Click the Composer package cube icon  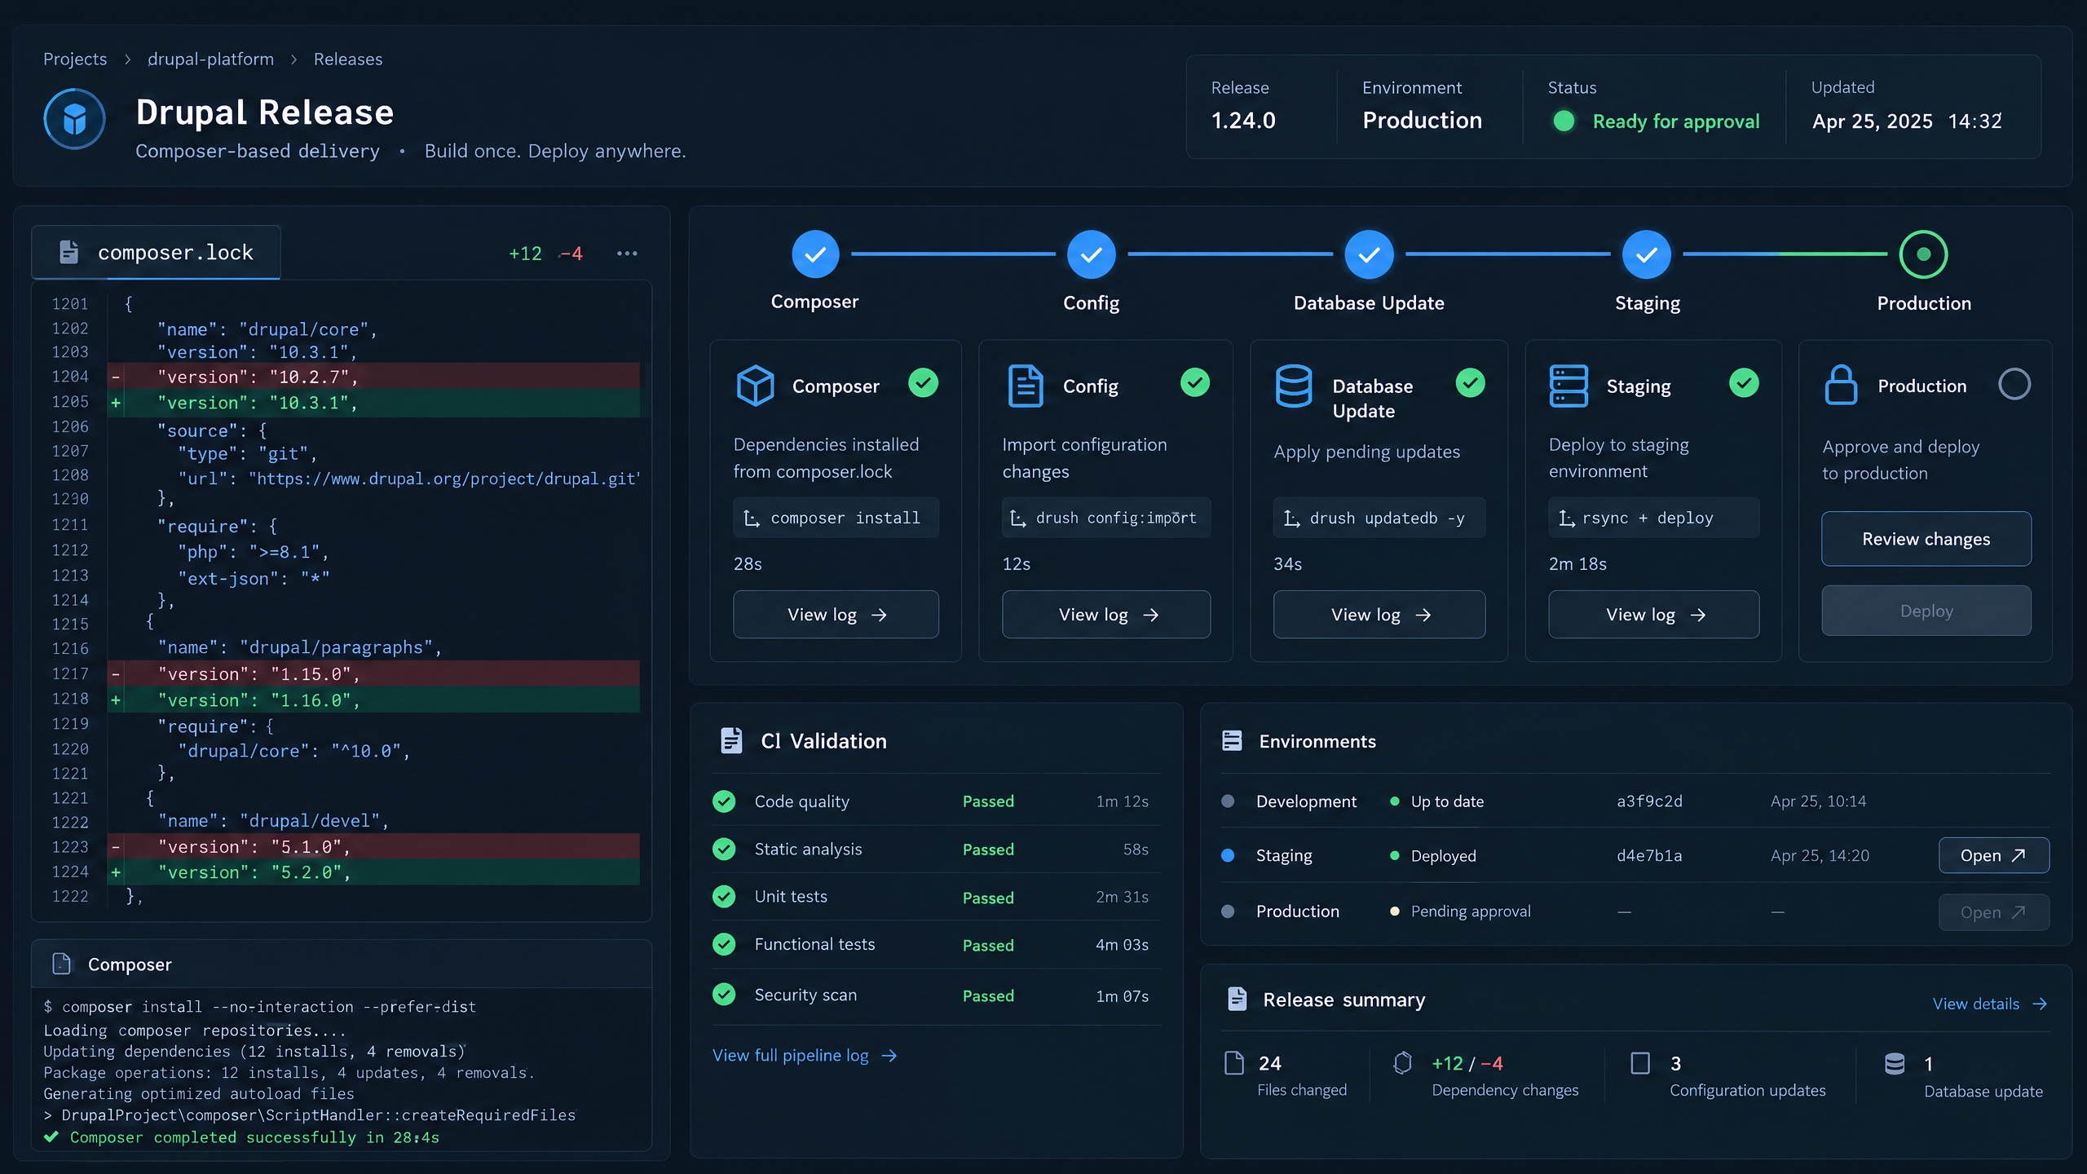point(755,385)
